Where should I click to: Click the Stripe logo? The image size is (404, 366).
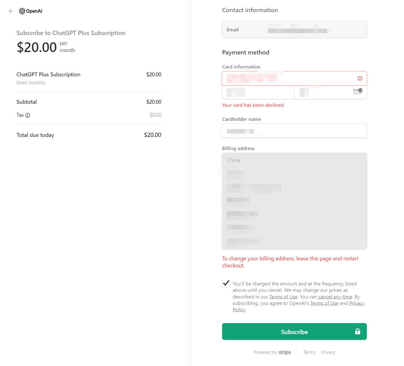click(x=285, y=352)
